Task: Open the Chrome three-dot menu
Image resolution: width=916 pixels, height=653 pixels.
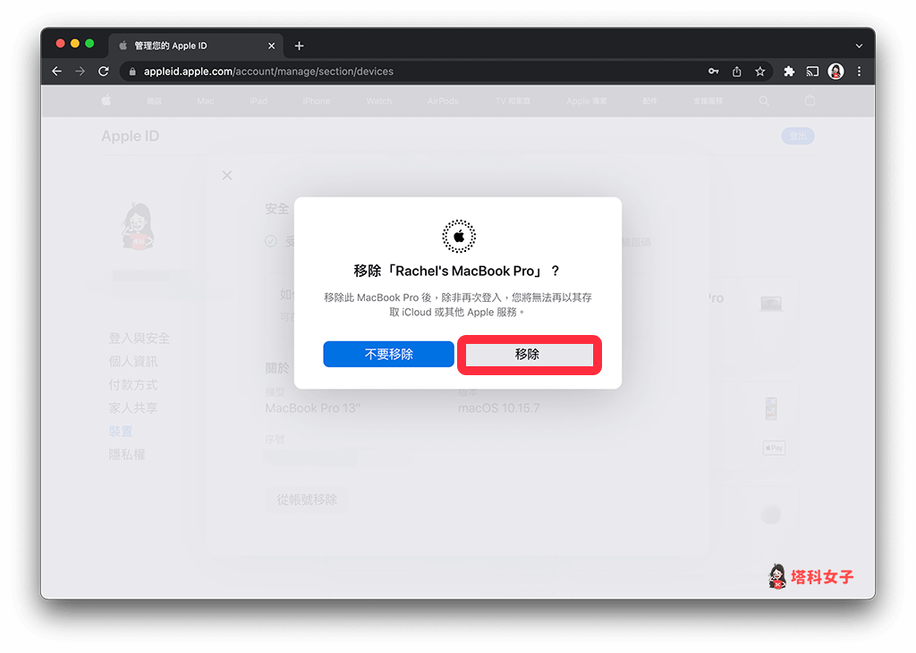Action: pos(859,71)
